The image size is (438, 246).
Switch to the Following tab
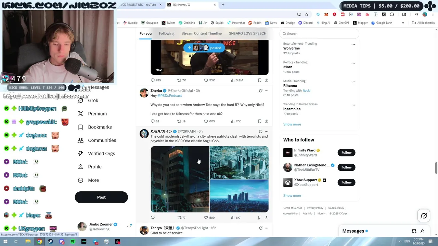(x=167, y=33)
